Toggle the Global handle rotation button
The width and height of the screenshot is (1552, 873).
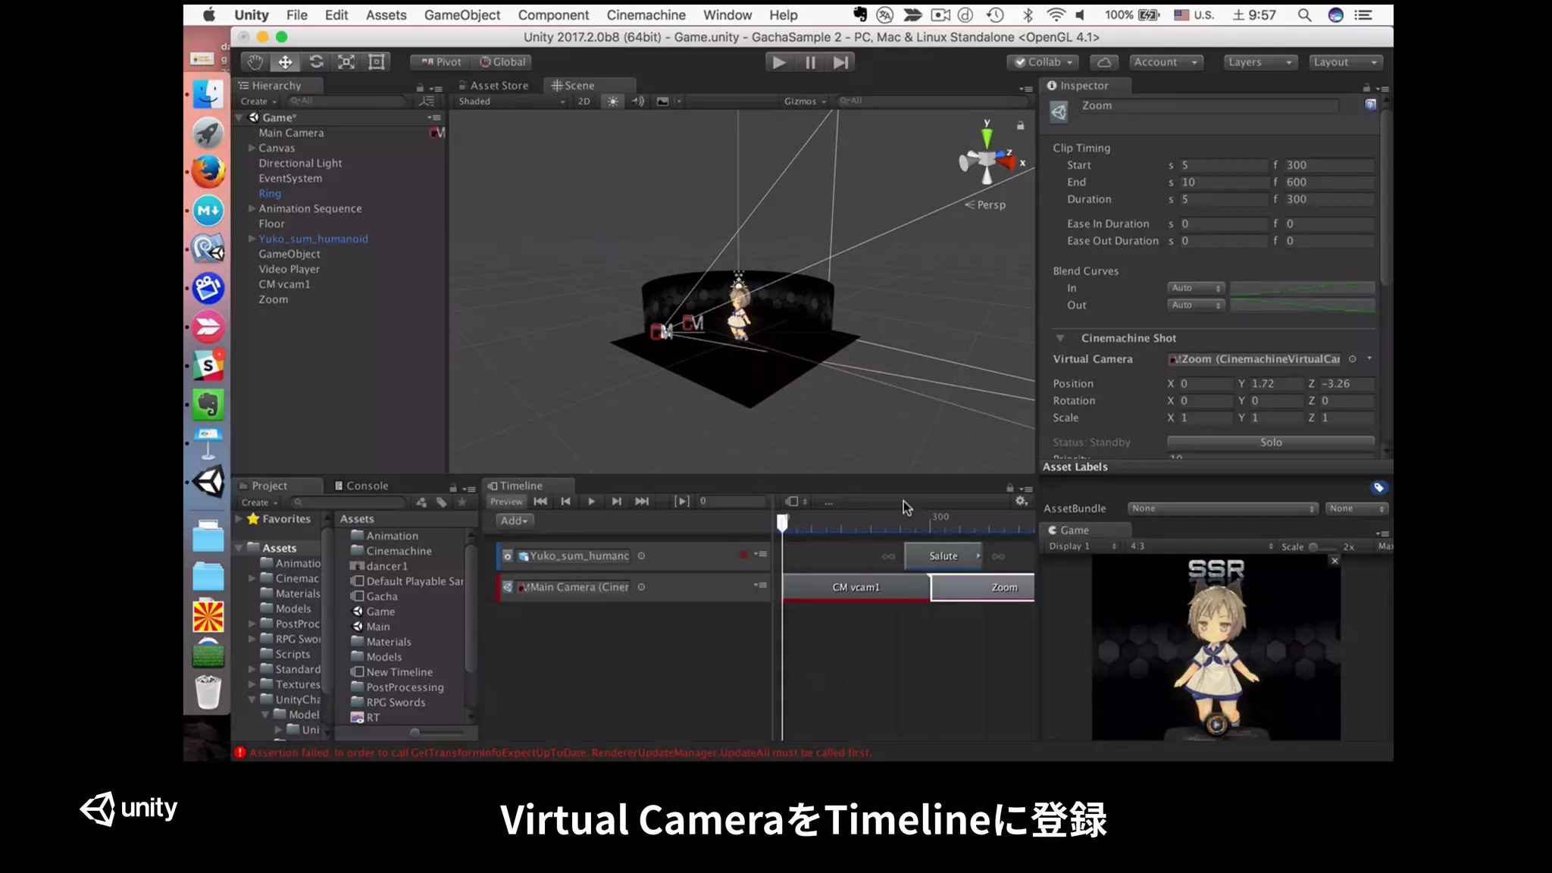coord(502,62)
